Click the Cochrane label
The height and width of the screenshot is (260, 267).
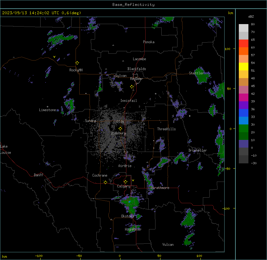coord(100,175)
